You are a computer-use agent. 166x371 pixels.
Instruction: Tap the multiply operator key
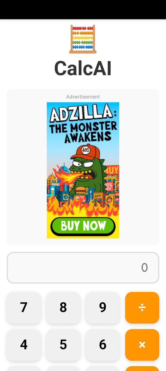click(142, 345)
